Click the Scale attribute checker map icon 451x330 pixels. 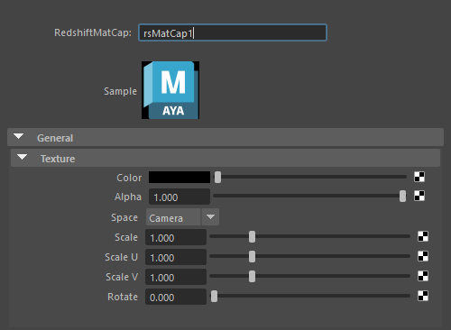pos(423,236)
